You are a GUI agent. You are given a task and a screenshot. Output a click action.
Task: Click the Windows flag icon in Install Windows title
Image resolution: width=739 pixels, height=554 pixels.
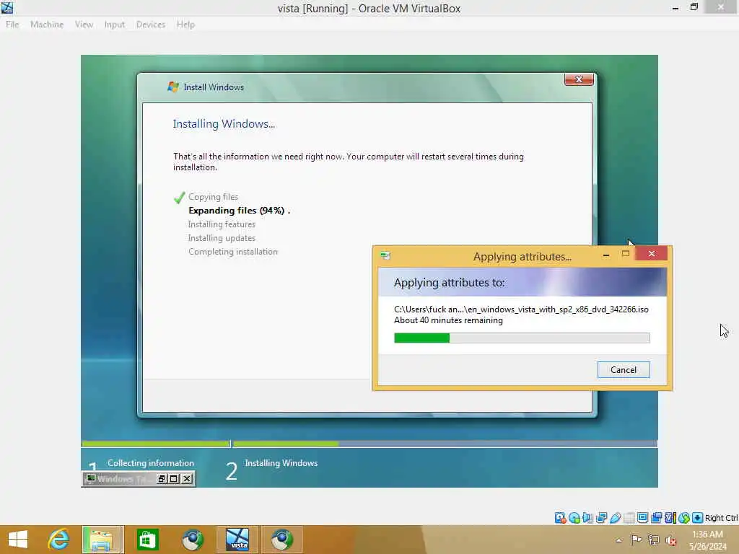coord(173,87)
